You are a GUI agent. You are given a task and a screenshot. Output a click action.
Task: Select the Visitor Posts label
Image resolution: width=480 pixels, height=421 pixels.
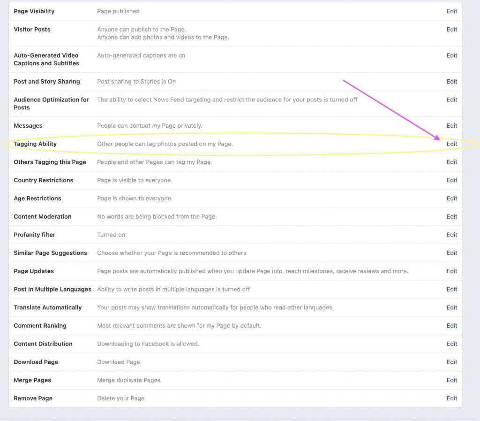coord(32,30)
